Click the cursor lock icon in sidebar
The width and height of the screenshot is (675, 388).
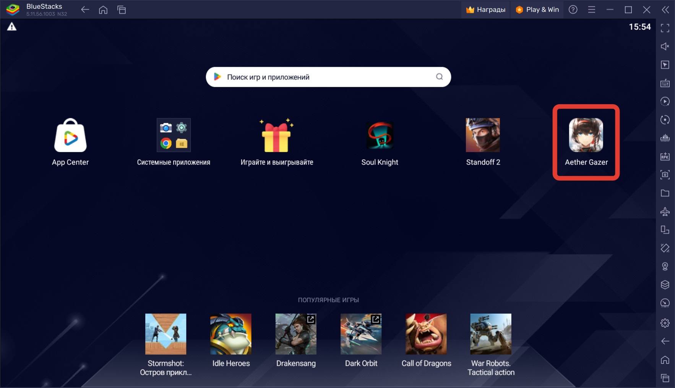click(665, 65)
